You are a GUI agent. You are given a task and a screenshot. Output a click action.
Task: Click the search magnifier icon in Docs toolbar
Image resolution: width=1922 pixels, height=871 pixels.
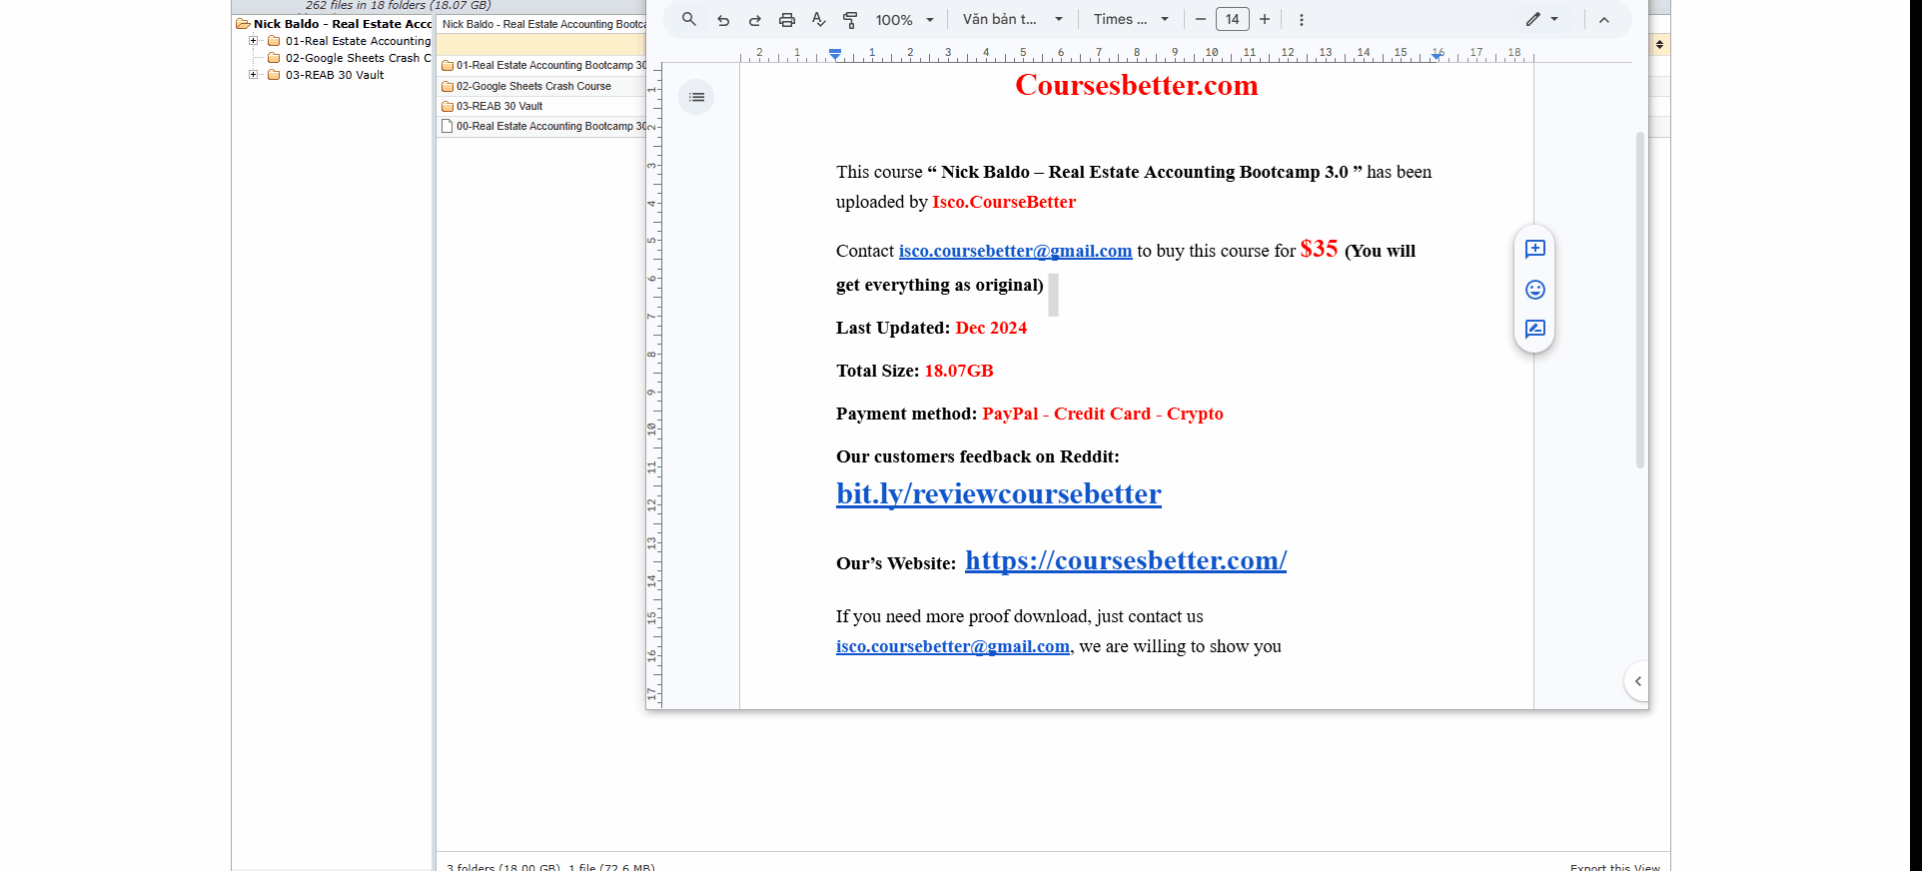[x=689, y=19]
